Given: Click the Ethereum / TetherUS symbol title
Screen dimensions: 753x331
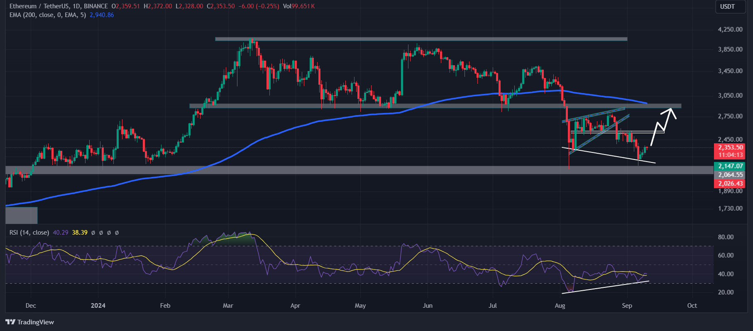Looking at the screenshot, I should pyautogui.click(x=58, y=6).
